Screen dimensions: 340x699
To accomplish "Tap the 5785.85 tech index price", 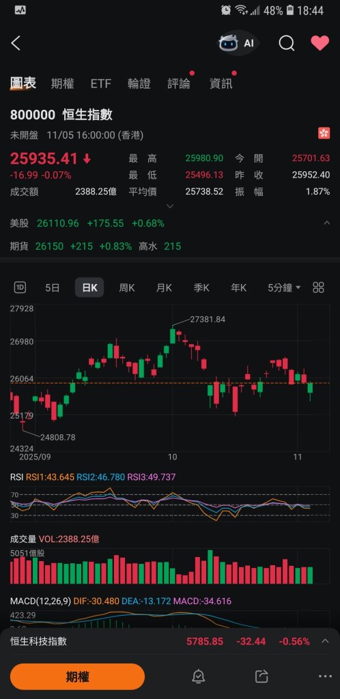I will [x=205, y=641].
